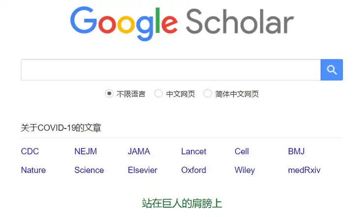Screen dimensions: 354x217
Task: Select the 中文网页 radio option
Action: 158,94
